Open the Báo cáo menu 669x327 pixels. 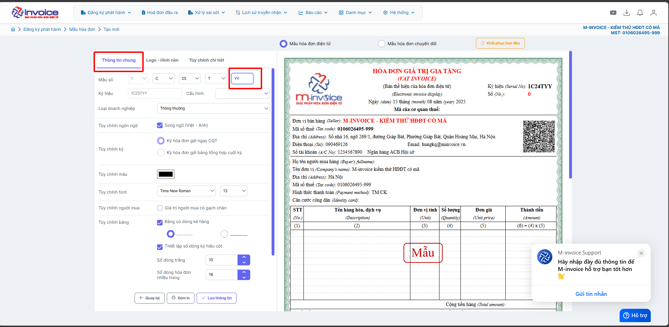click(313, 13)
